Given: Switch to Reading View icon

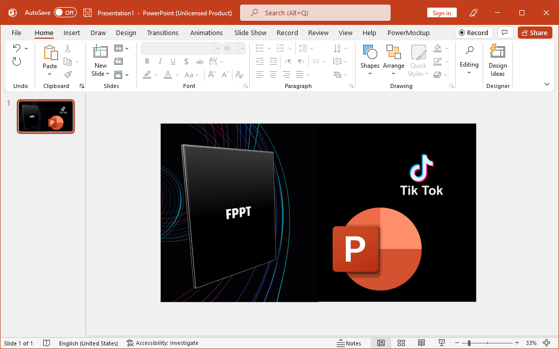Looking at the screenshot, I should click(421, 343).
